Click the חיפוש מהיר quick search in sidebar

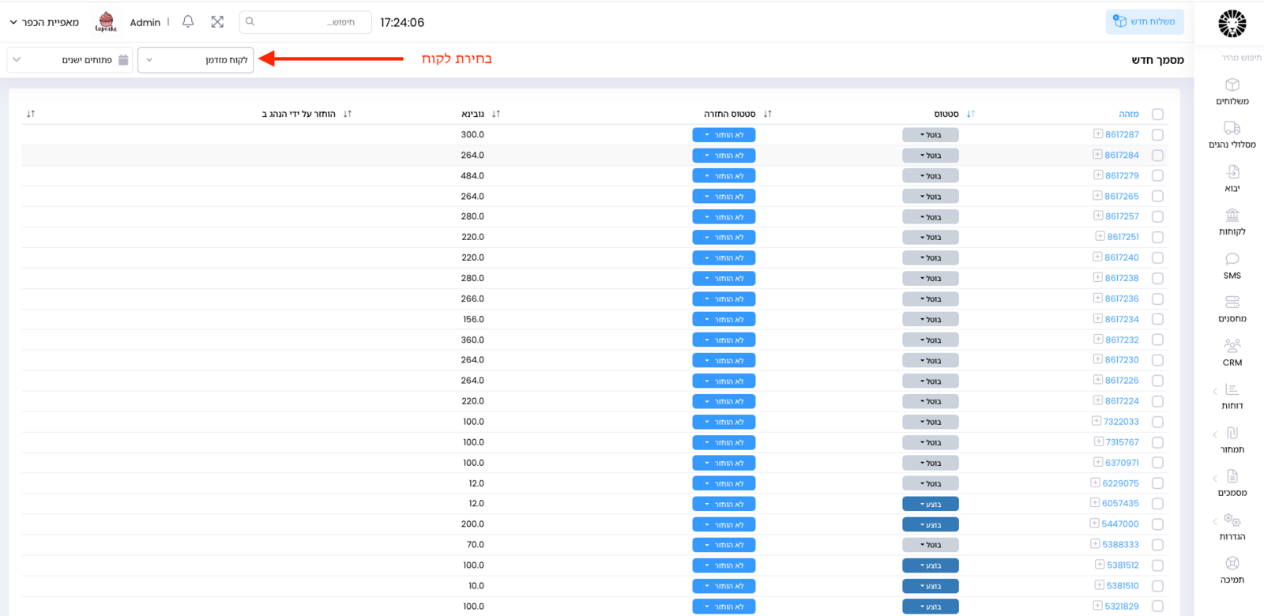point(1241,58)
